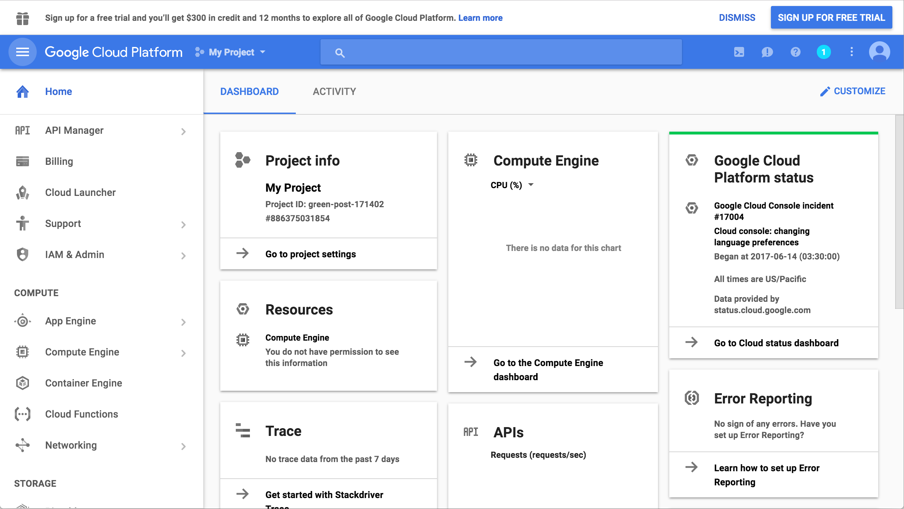The image size is (904, 509).
Task: Click Go to Cloud status dashboard
Action: [x=776, y=343]
